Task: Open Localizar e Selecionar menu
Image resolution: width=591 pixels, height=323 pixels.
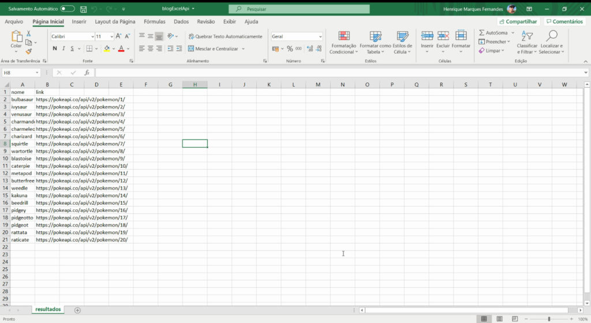Action: (551, 42)
